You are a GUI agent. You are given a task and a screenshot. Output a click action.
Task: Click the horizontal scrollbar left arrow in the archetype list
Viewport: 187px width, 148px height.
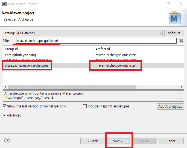point(5,87)
